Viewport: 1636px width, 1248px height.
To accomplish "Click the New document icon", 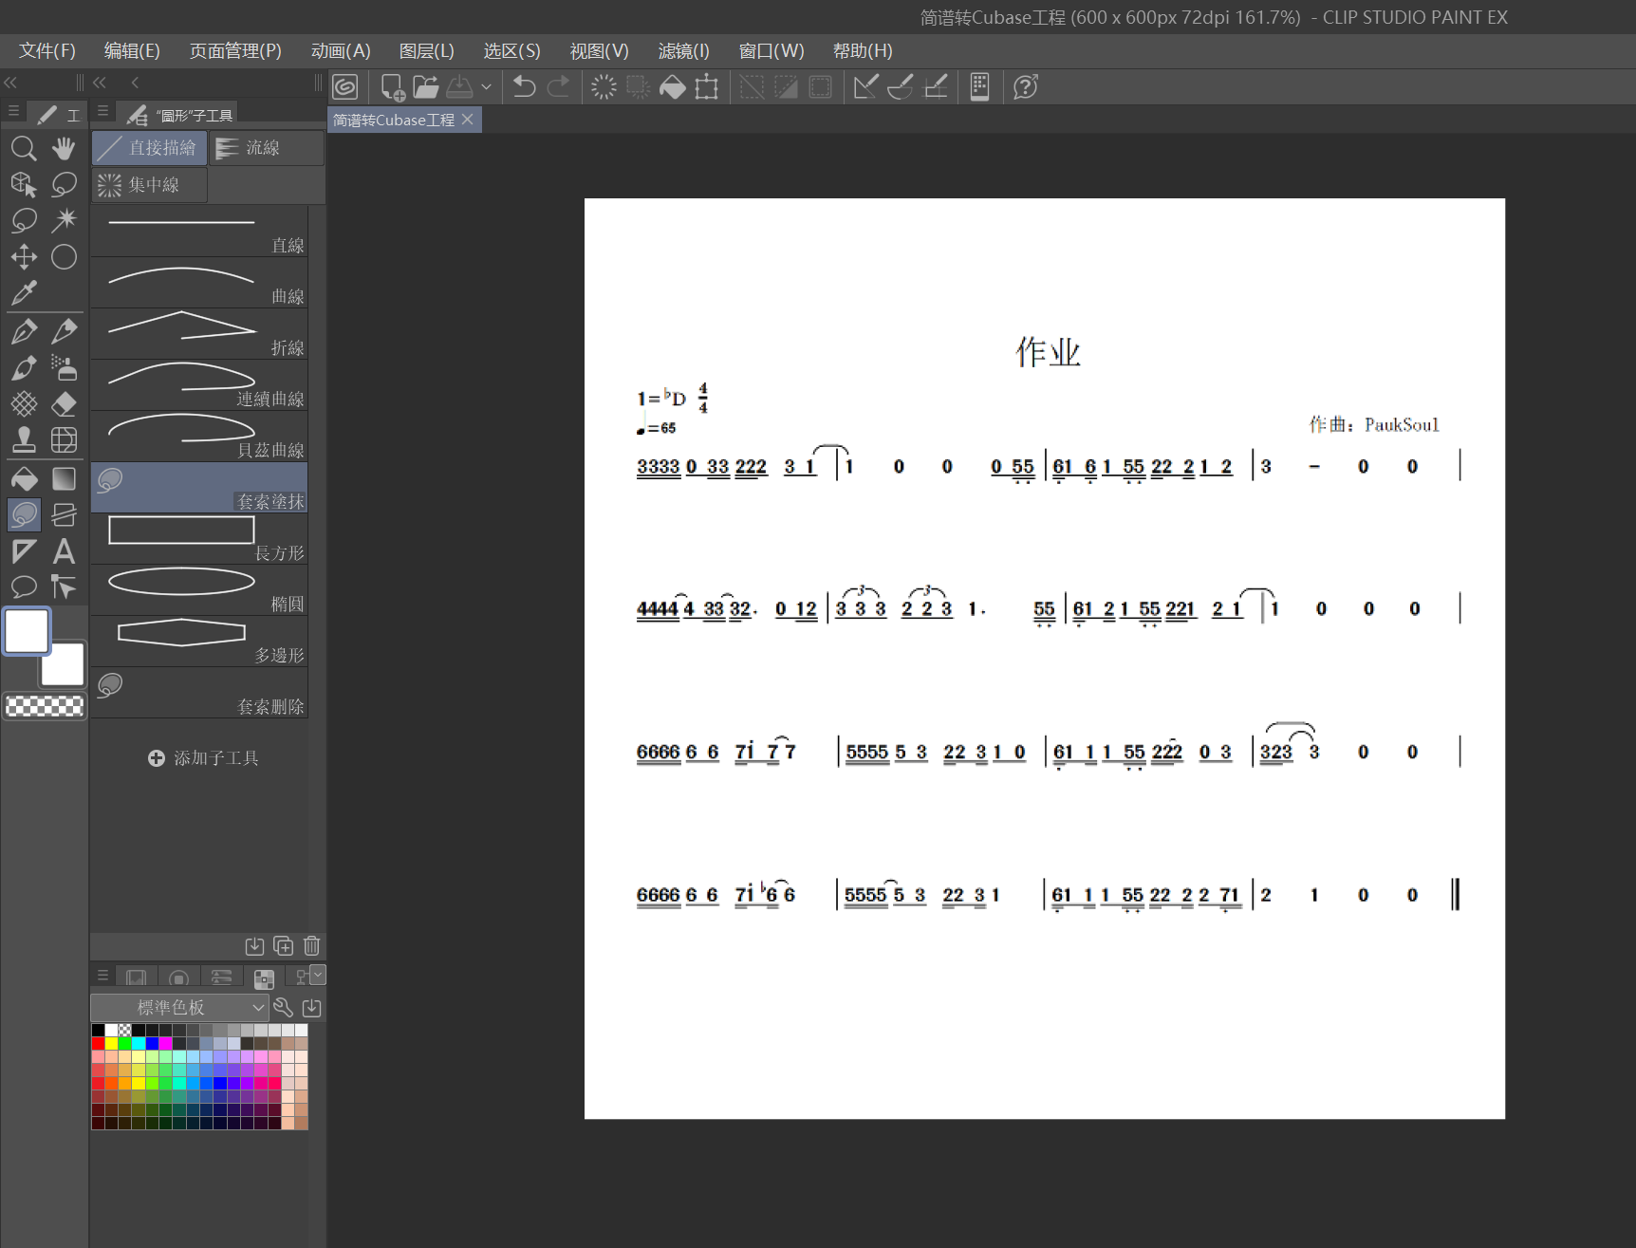I will click(392, 87).
